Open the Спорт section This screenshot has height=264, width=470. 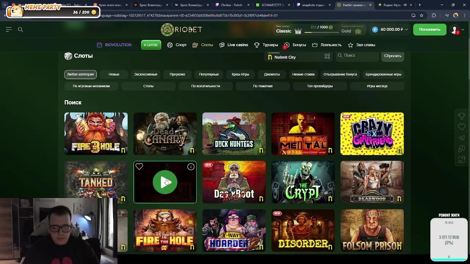[177, 45]
